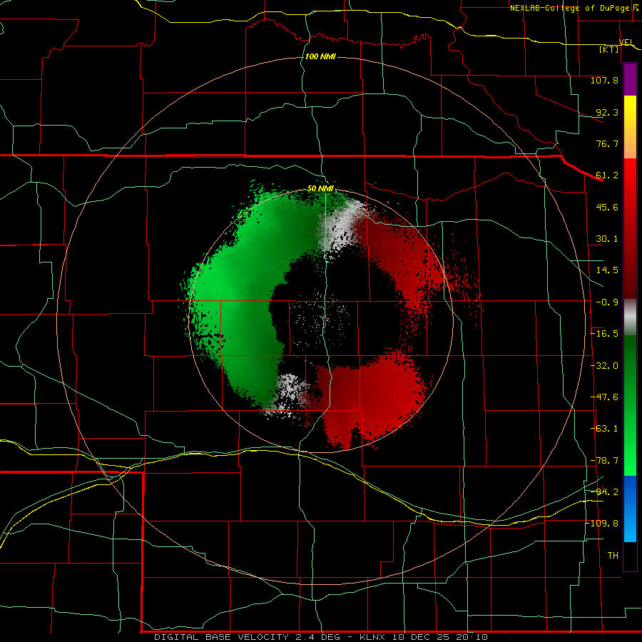
Task: Select the -16.5 scale value
Action: click(604, 334)
